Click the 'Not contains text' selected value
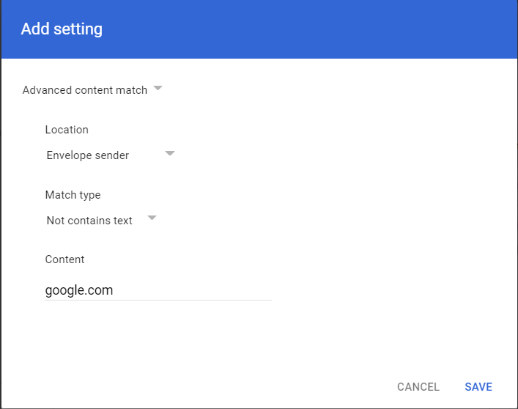The width and height of the screenshot is (518, 409). pyautogui.click(x=89, y=221)
